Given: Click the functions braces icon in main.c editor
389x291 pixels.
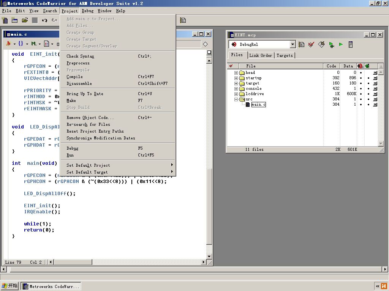Looking at the screenshot, I should pos(21,44).
